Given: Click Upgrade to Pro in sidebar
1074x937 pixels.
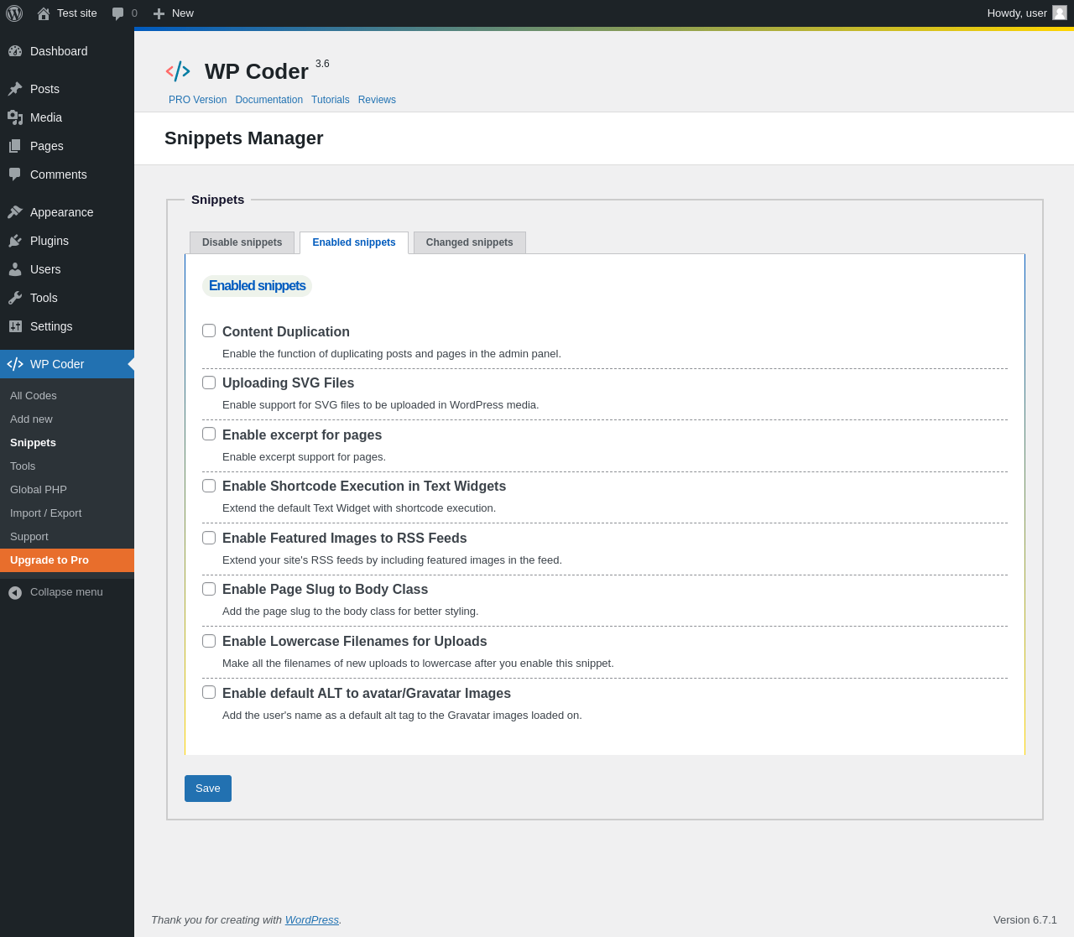Looking at the screenshot, I should [x=67, y=560].
